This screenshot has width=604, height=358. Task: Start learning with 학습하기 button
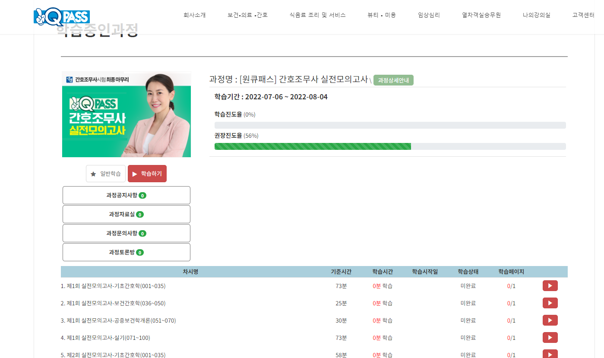147,174
